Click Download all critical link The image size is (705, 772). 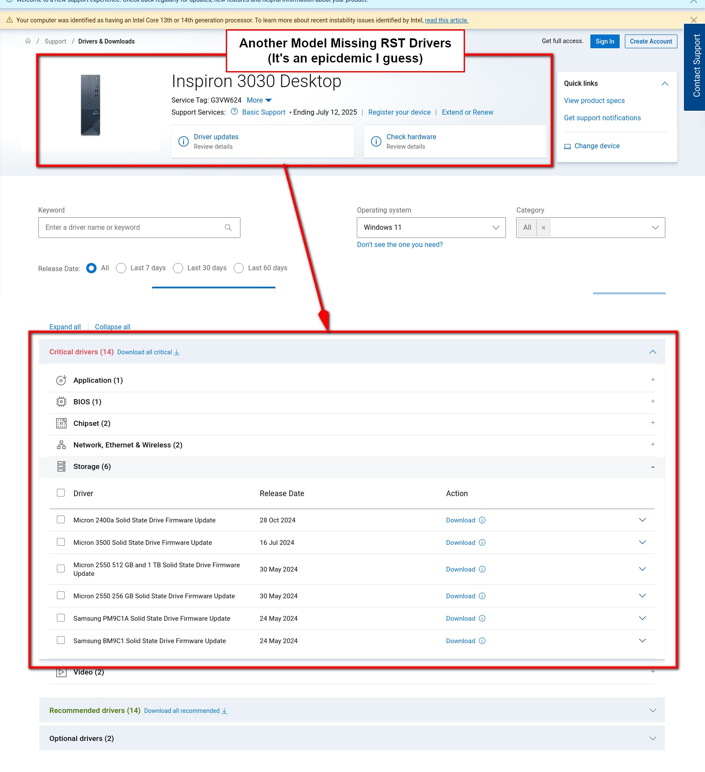pos(148,352)
